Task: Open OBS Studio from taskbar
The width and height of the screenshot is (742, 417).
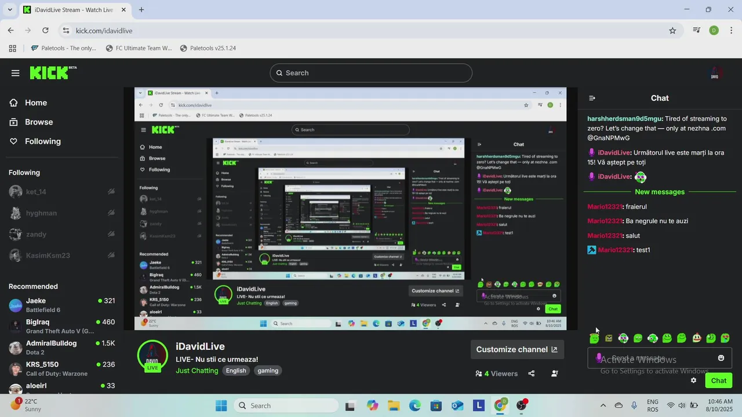Action: coord(522,405)
